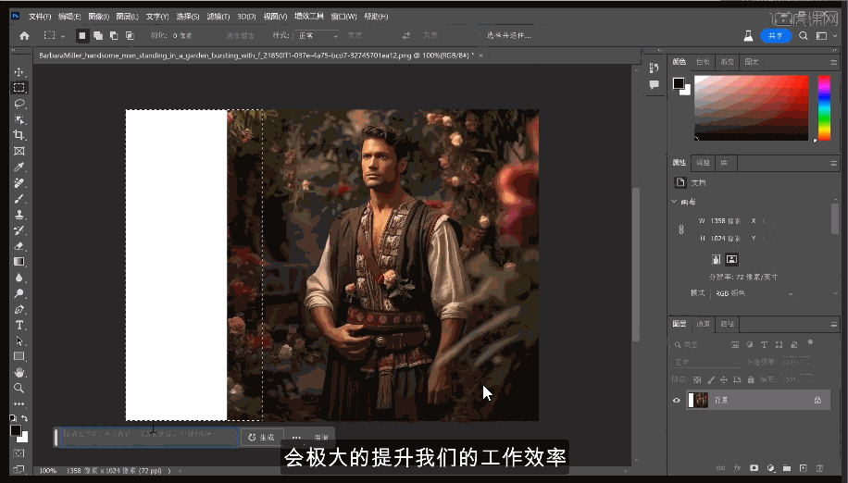Select the Eyedropper tool
848x483 pixels.
pyautogui.click(x=19, y=167)
